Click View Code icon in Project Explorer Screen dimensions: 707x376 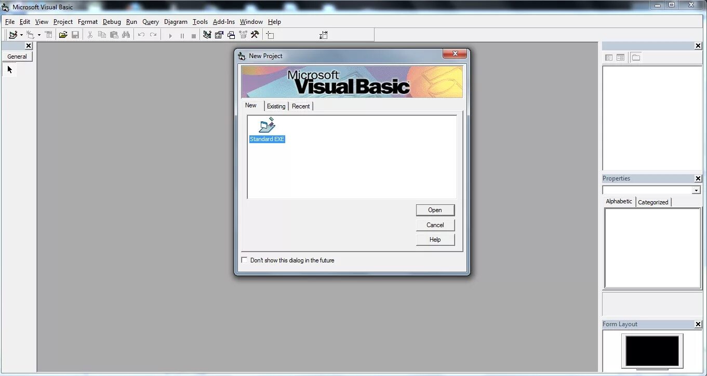[x=609, y=58]
